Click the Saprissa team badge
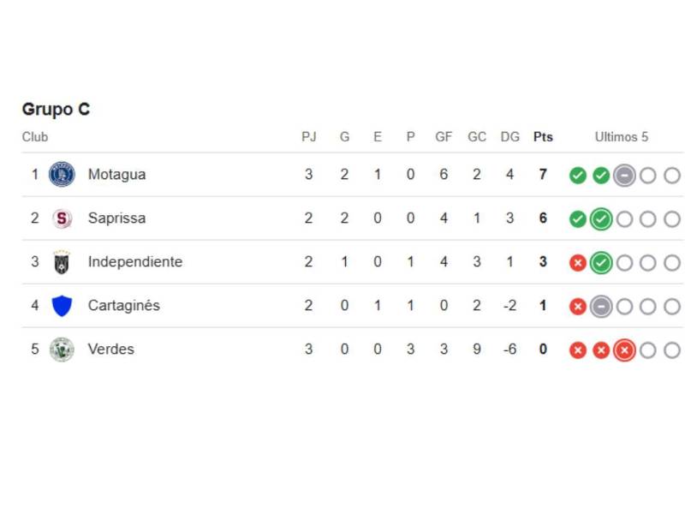The width and height of the screenshot is (685, 514). (61, 218)
